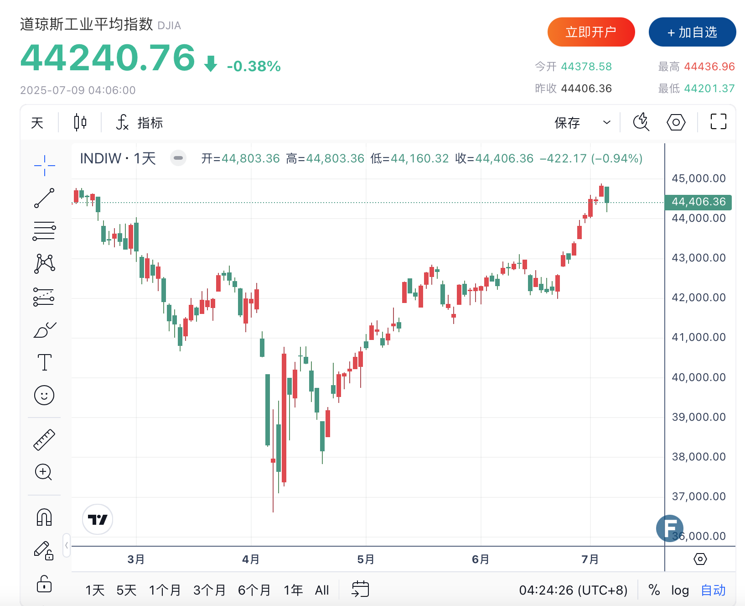Open candlestick chart style selector
The width and height of the screenshot is (745, 606).
(x=80, y=122)
